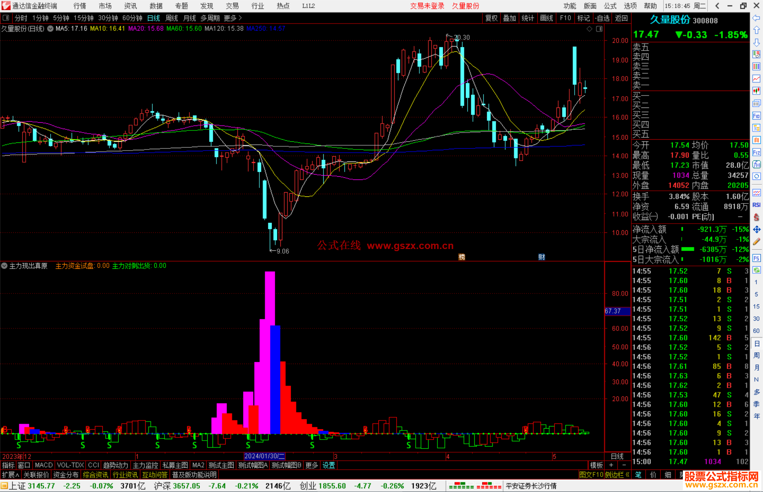Open the K-line candlestick chart sidebar icon
The width and height of the screenshot is (763, 492).
coord(756,91)
